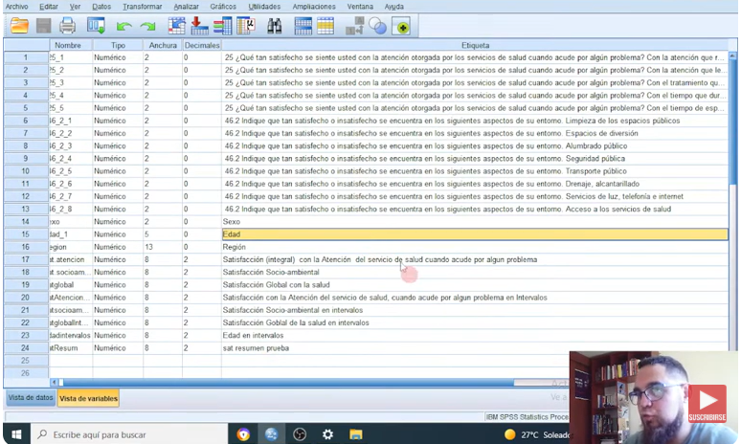The width and height of the screenshot is (741, 444).
Task: Undo the last action
Action: point(123,26)
